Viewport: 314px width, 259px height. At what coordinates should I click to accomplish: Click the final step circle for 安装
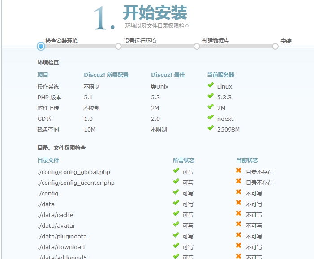(x=275, y=47)
